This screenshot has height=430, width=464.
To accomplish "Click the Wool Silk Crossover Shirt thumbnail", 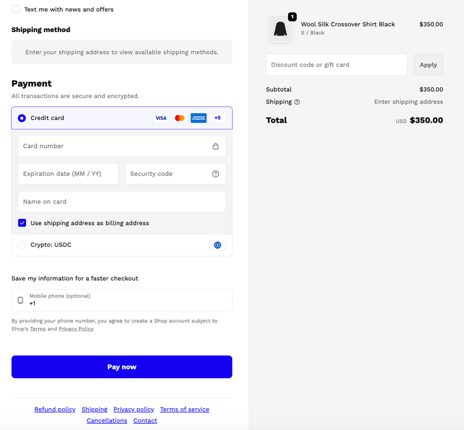I will pos(280,29).
